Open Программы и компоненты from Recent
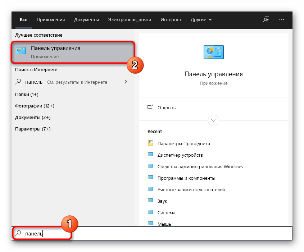 point(186,178)
